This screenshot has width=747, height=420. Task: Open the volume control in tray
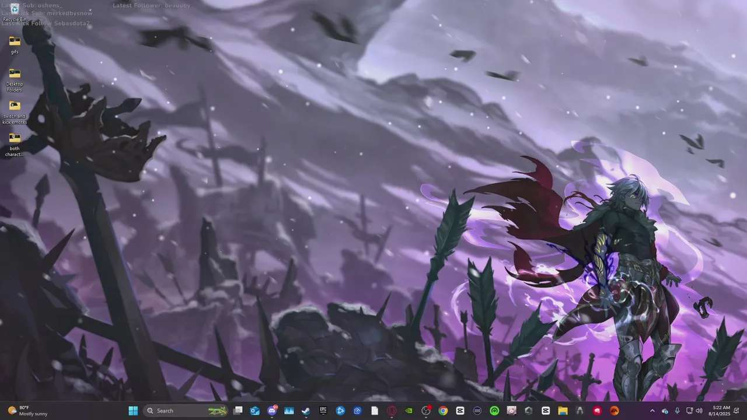coord(699,411)
